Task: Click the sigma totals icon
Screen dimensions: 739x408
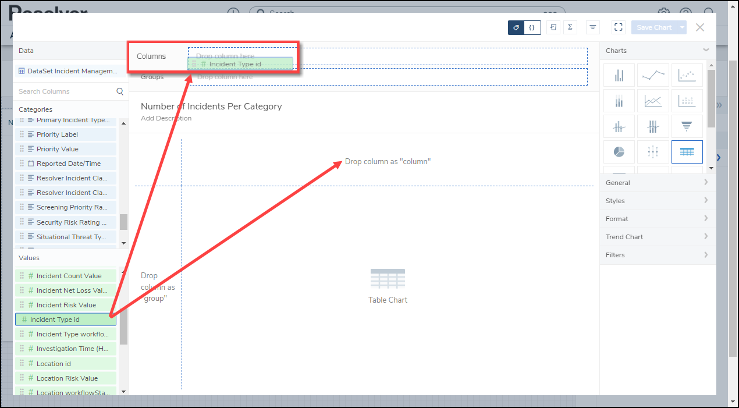Action: pyautogui.click(x=570, y=27)
